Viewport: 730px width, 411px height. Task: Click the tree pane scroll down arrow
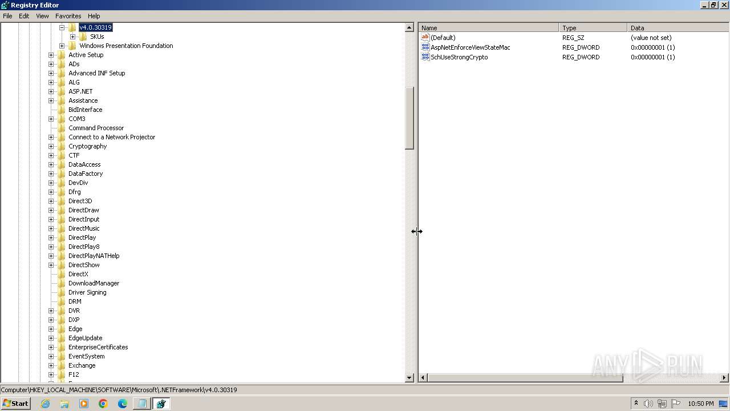tap(409, 377)
